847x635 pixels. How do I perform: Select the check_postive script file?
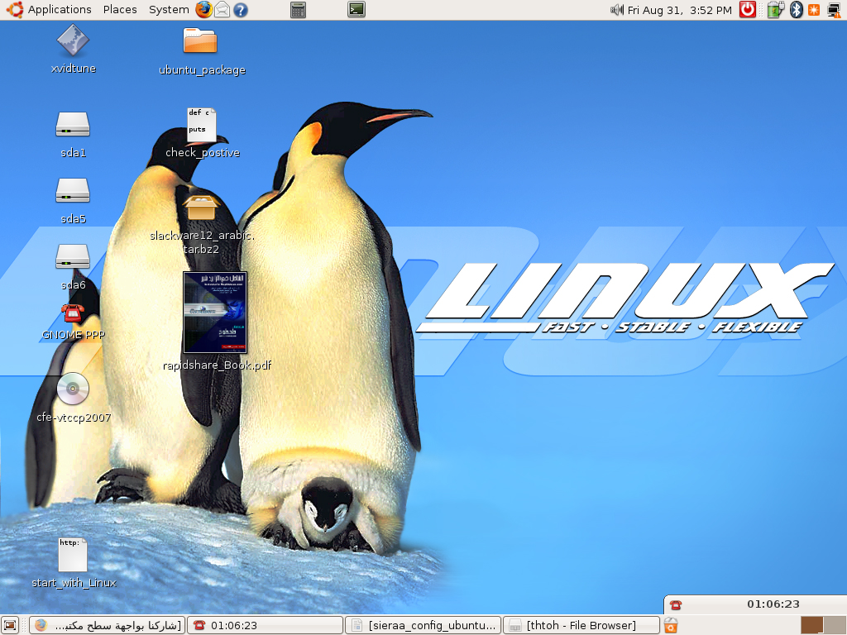tap(202, 133)
